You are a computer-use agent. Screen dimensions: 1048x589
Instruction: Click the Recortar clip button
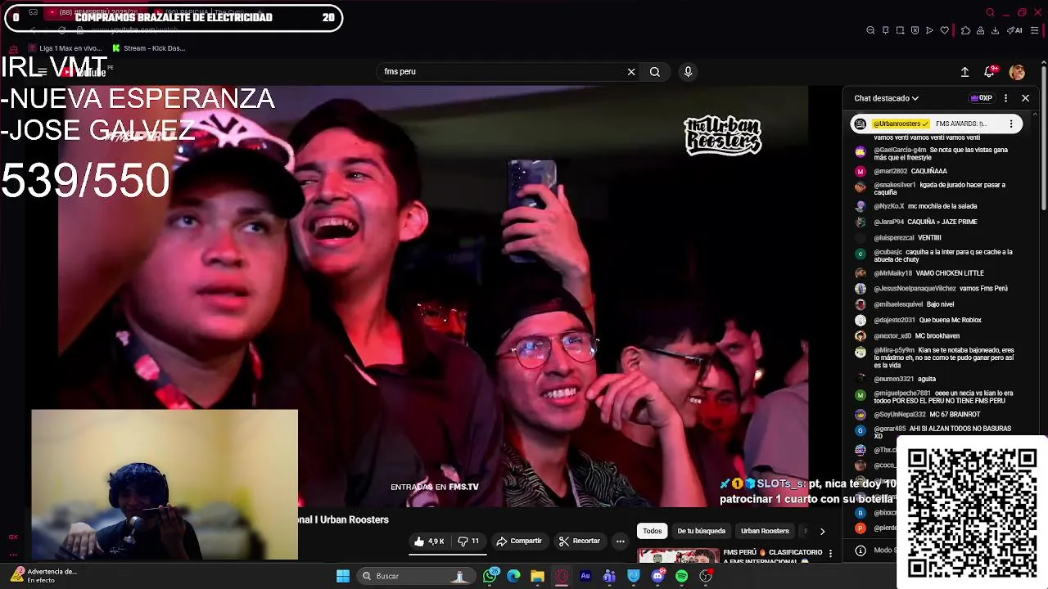click(x=580, y=542)
